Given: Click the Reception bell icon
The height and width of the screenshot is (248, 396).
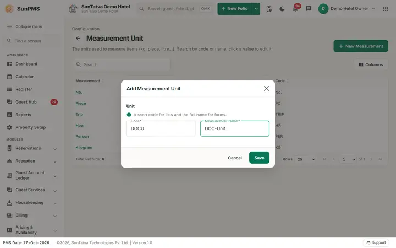Looking at the screenshot, I should [x=9, y=161].
